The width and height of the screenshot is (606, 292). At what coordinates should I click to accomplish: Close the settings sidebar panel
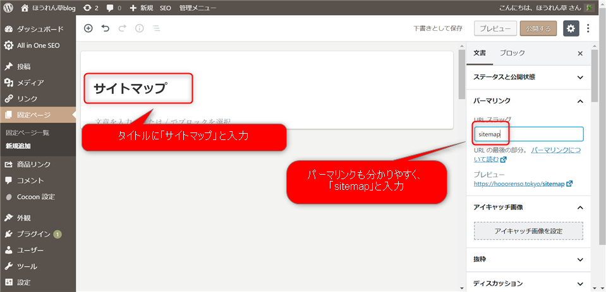(x=580, y=54)
